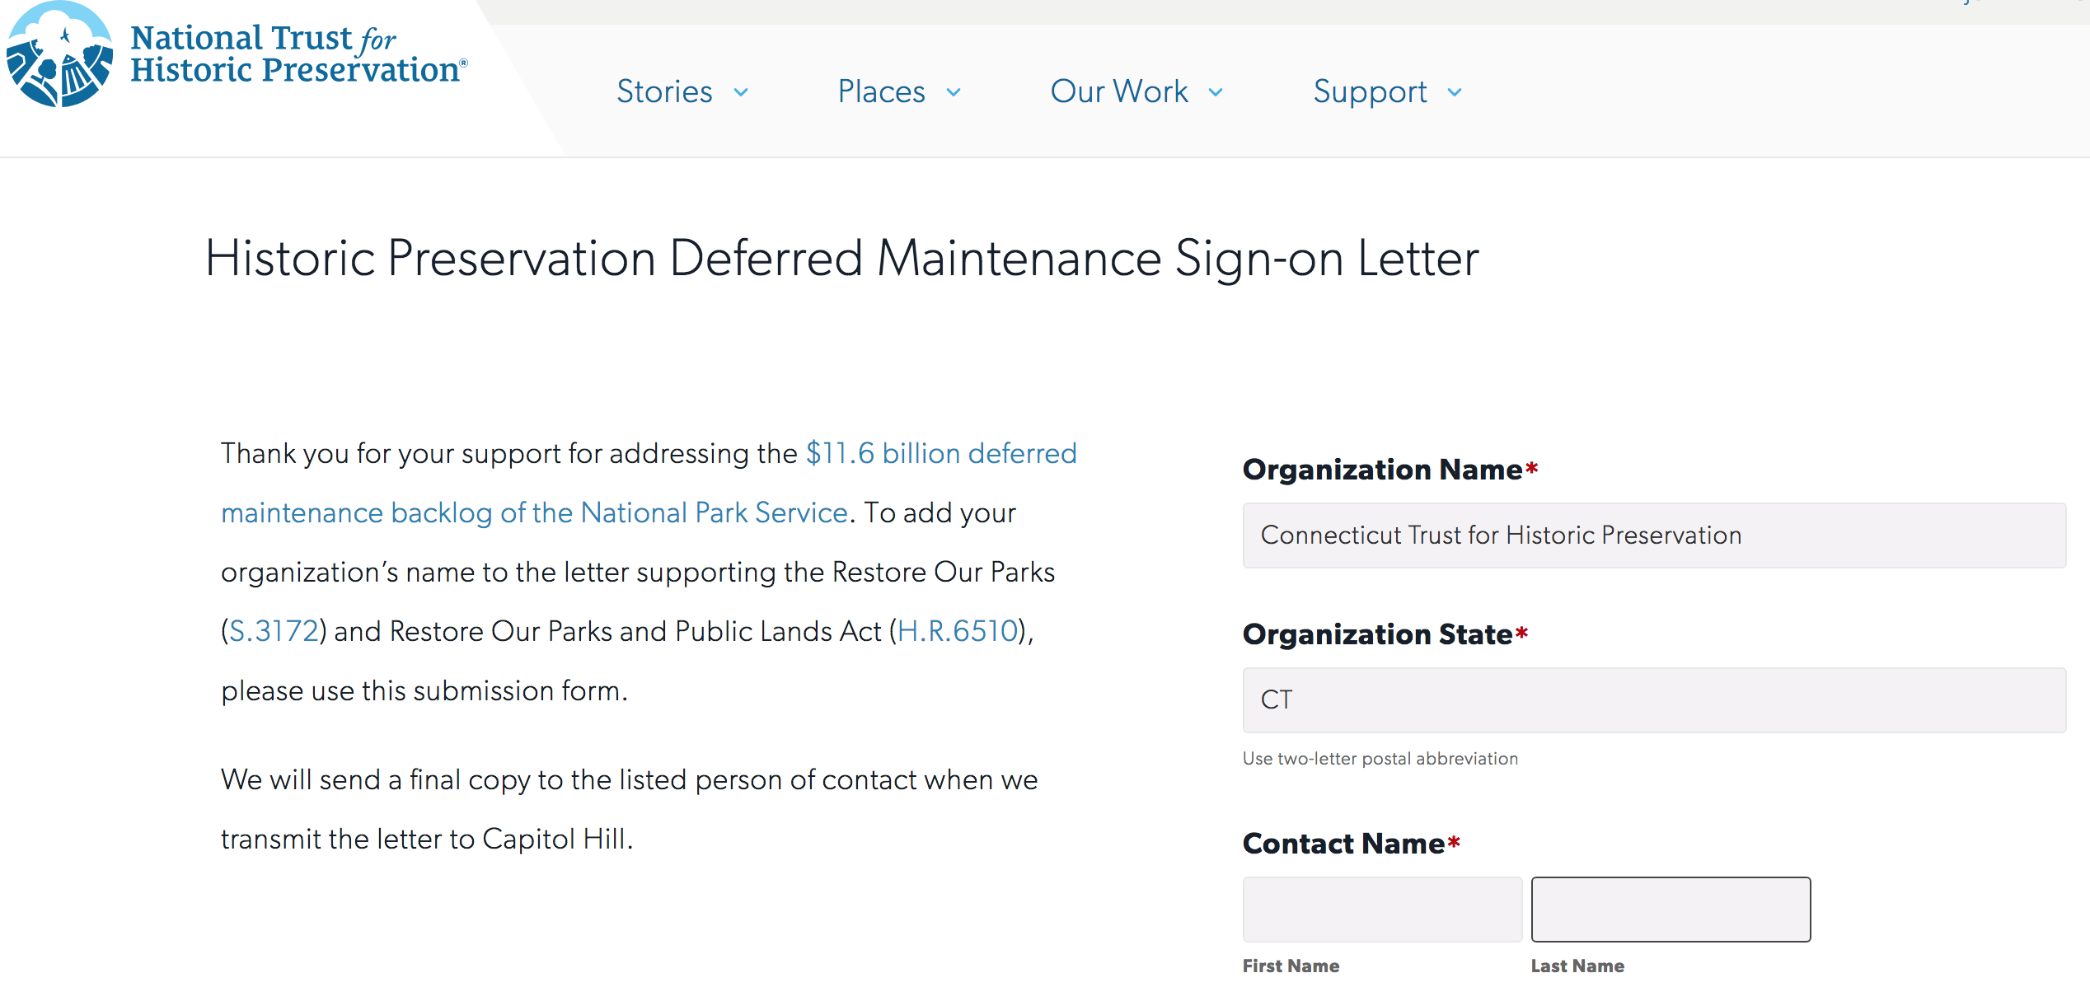Click the National Trust circular logo icon
2090x987 pixels.
pos(59,54)
